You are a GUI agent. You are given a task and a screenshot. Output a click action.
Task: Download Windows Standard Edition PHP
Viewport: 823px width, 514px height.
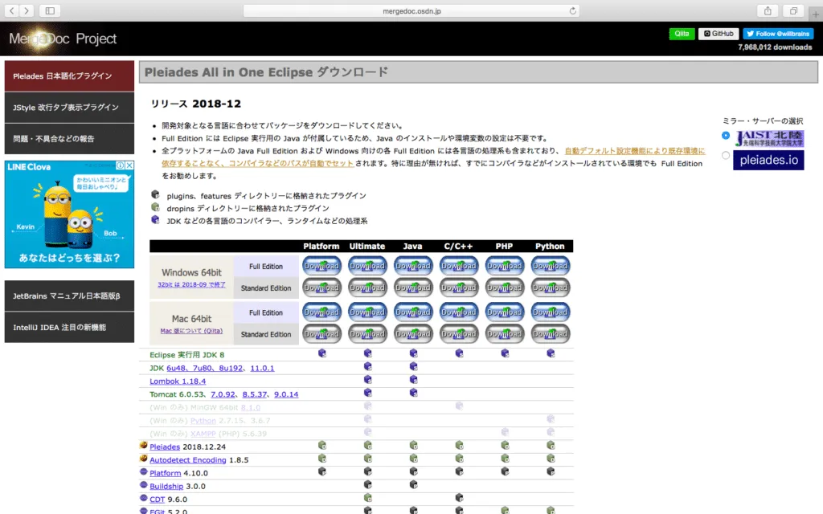505,288
